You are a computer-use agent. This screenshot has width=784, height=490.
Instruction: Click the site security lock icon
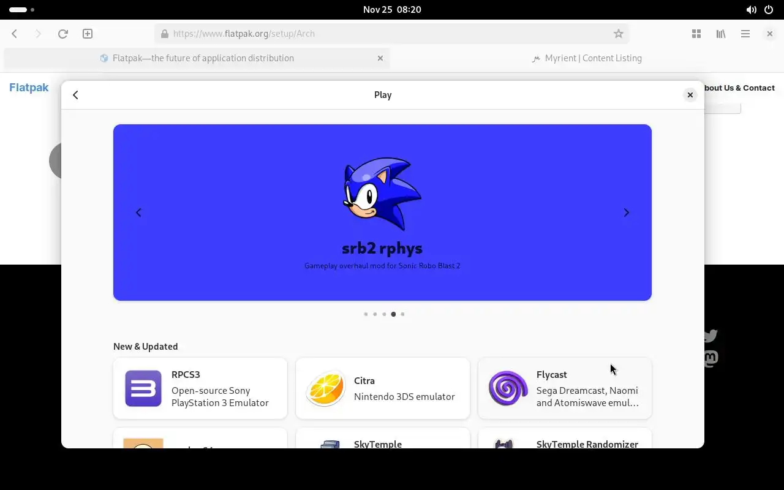pyautogui.click(x=164, y=34)
